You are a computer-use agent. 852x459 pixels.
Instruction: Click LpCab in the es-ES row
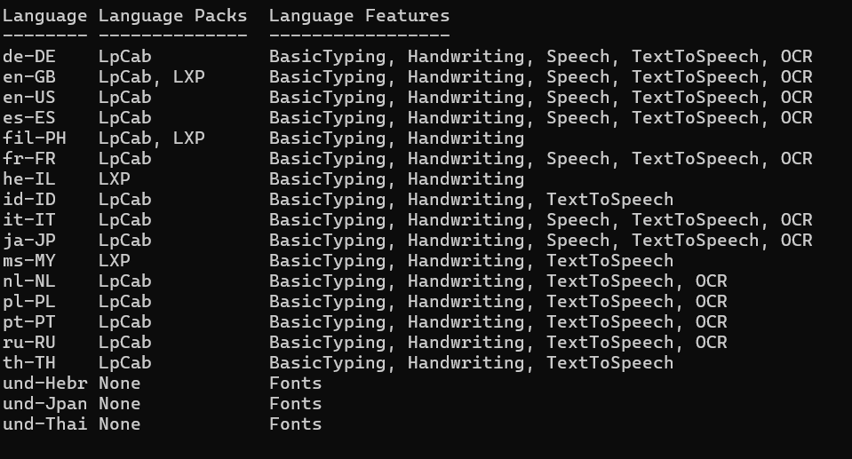pyautogui.click(x=124, y=118)
